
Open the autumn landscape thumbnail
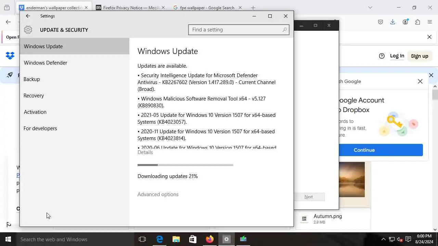pos(352,179)
